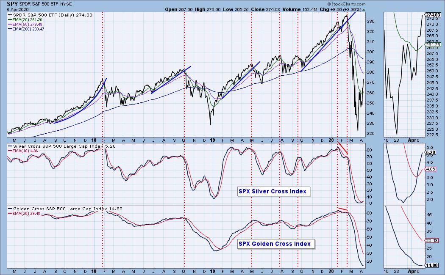Click the Low 265.25 value

pos(236,9)
